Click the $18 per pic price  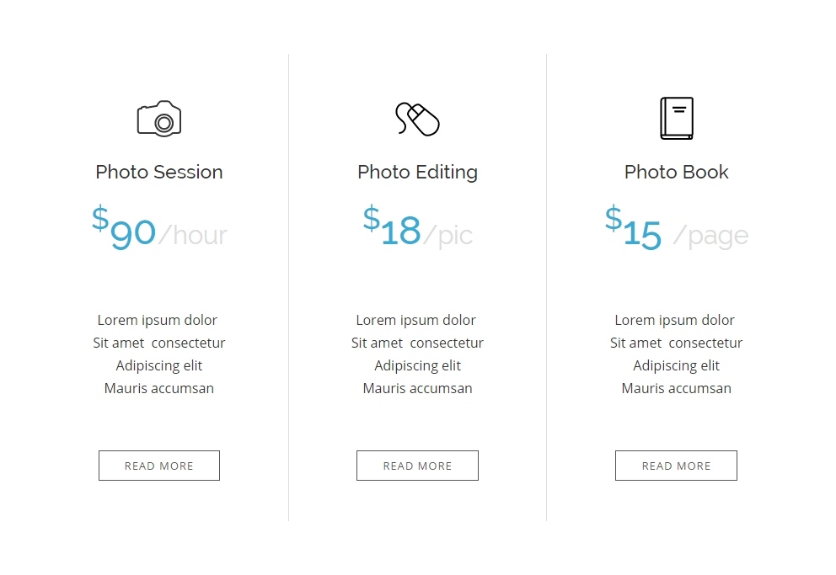[x=417, y=227]
